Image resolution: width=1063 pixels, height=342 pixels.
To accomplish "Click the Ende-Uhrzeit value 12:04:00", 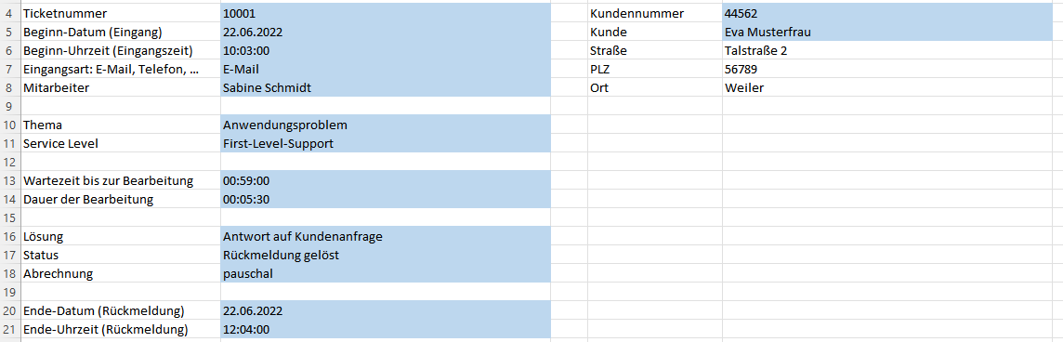I will pos(386,329).
